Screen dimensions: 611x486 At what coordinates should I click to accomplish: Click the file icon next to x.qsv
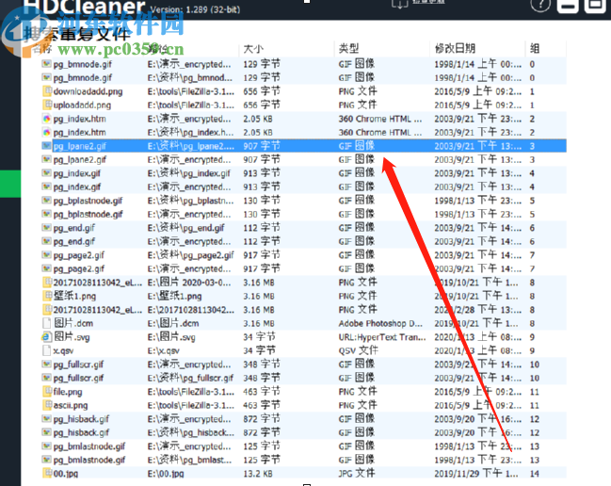47,350
